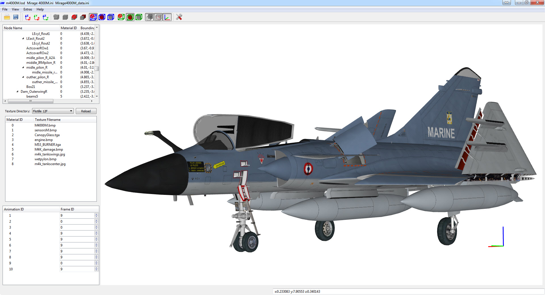Click the frame spinner for animation 7
This screenshot has height=295, width=545.
(97, 251)
